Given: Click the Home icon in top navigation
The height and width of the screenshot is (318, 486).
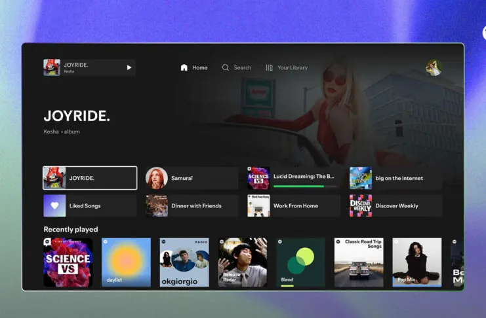Looking at the screenshot, I should pyautogui.click(x=184, y=67).
